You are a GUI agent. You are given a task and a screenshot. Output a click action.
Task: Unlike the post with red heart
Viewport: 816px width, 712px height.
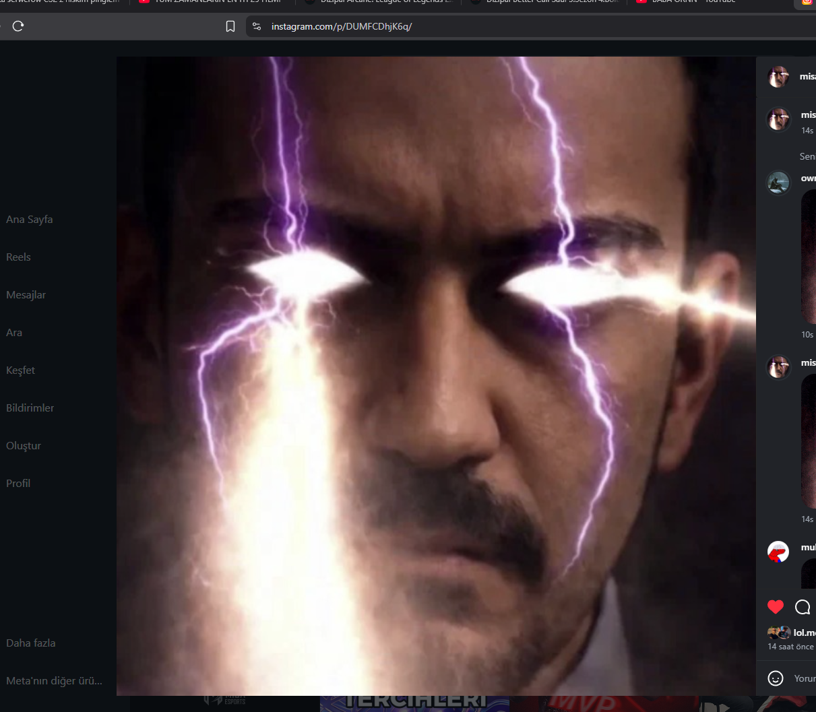776,607
